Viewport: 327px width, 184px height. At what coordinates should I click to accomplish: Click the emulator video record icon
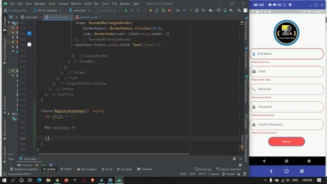click(x=275, y=5)
